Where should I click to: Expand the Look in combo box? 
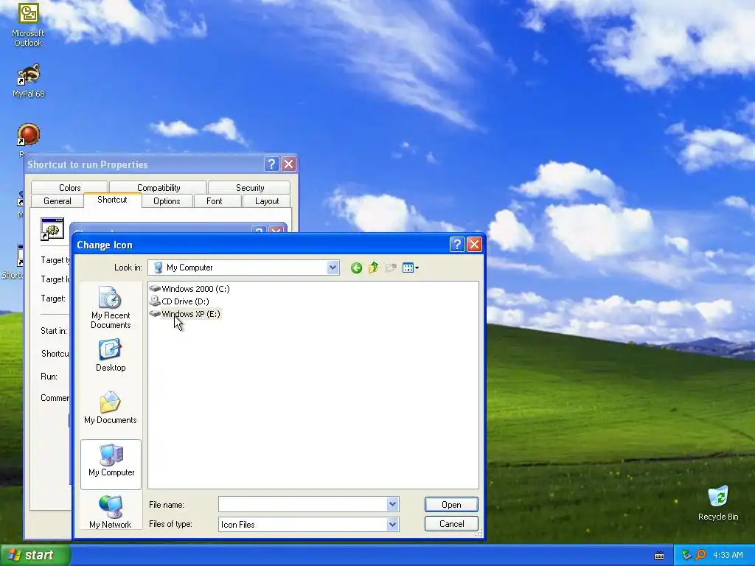[333, 268]
